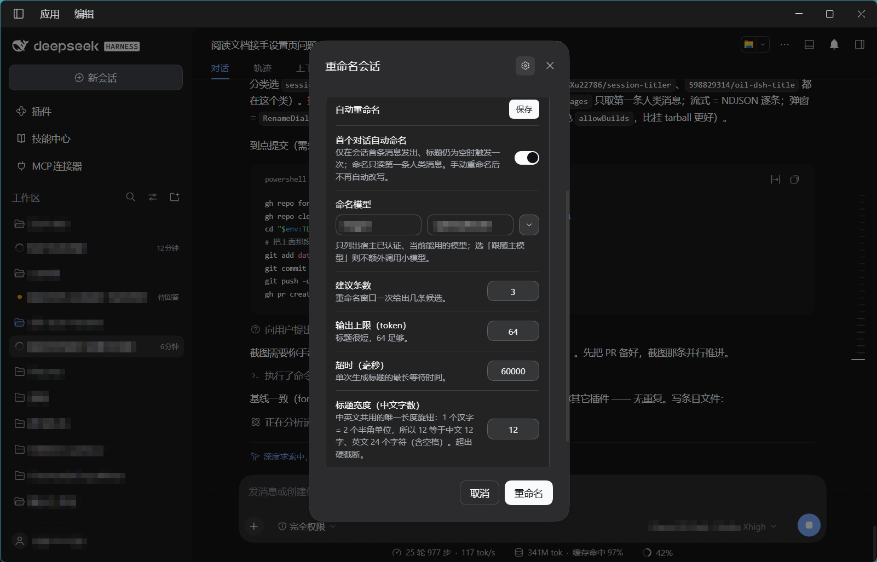Open rename dialog settings gear

click(525, 66)
